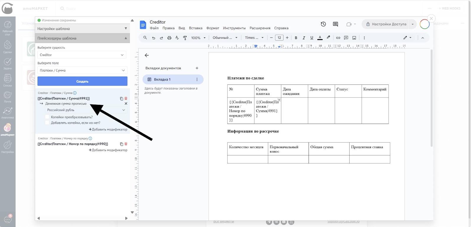Decrease font size with minus
The image size is (471, 227).
point(271,38)
